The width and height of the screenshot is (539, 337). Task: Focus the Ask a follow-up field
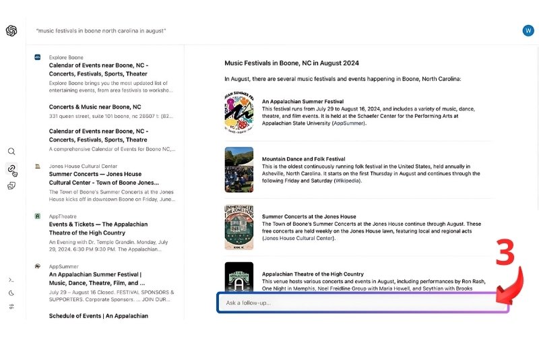tap(362, 303)
